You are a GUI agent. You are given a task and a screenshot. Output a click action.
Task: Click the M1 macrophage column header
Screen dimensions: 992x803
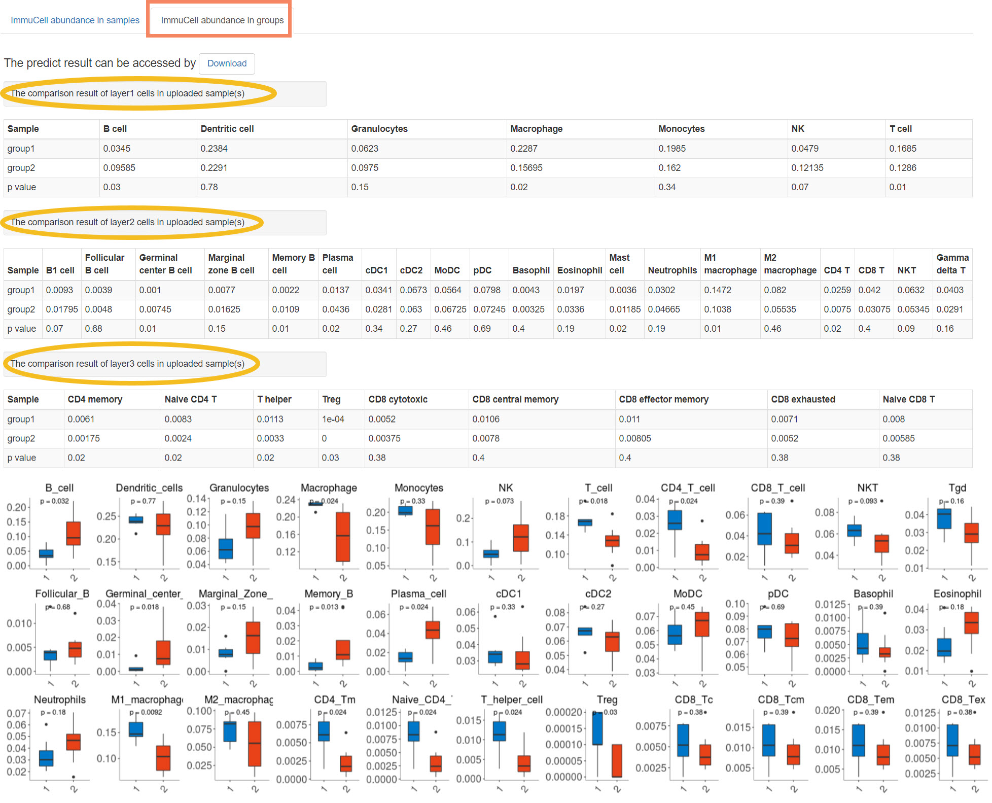(730, 264)
